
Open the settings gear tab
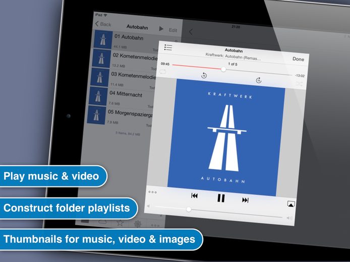pos(138,224)
